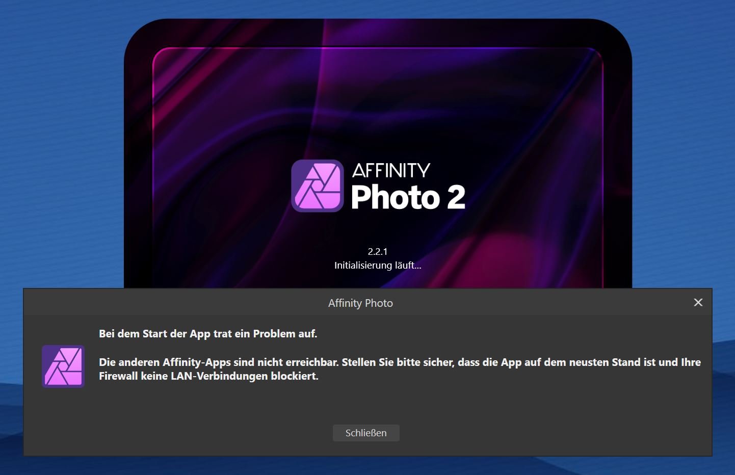Click the 'Photo 2' splash title text
This screenshot has height=475, width=735.
pos(408,197)
